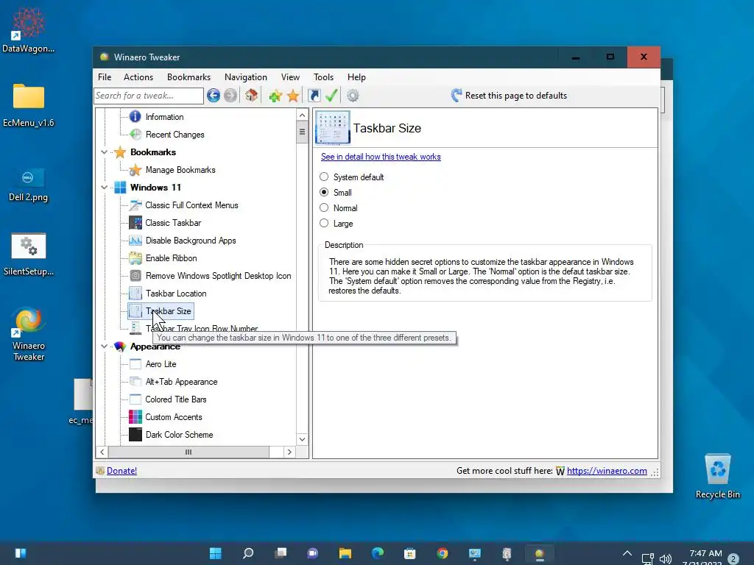This screenshot has height=565, width=754.
Task: Click Remove Windows Spotlight Desktop Icon icon
Action: [x=135, y=275]
